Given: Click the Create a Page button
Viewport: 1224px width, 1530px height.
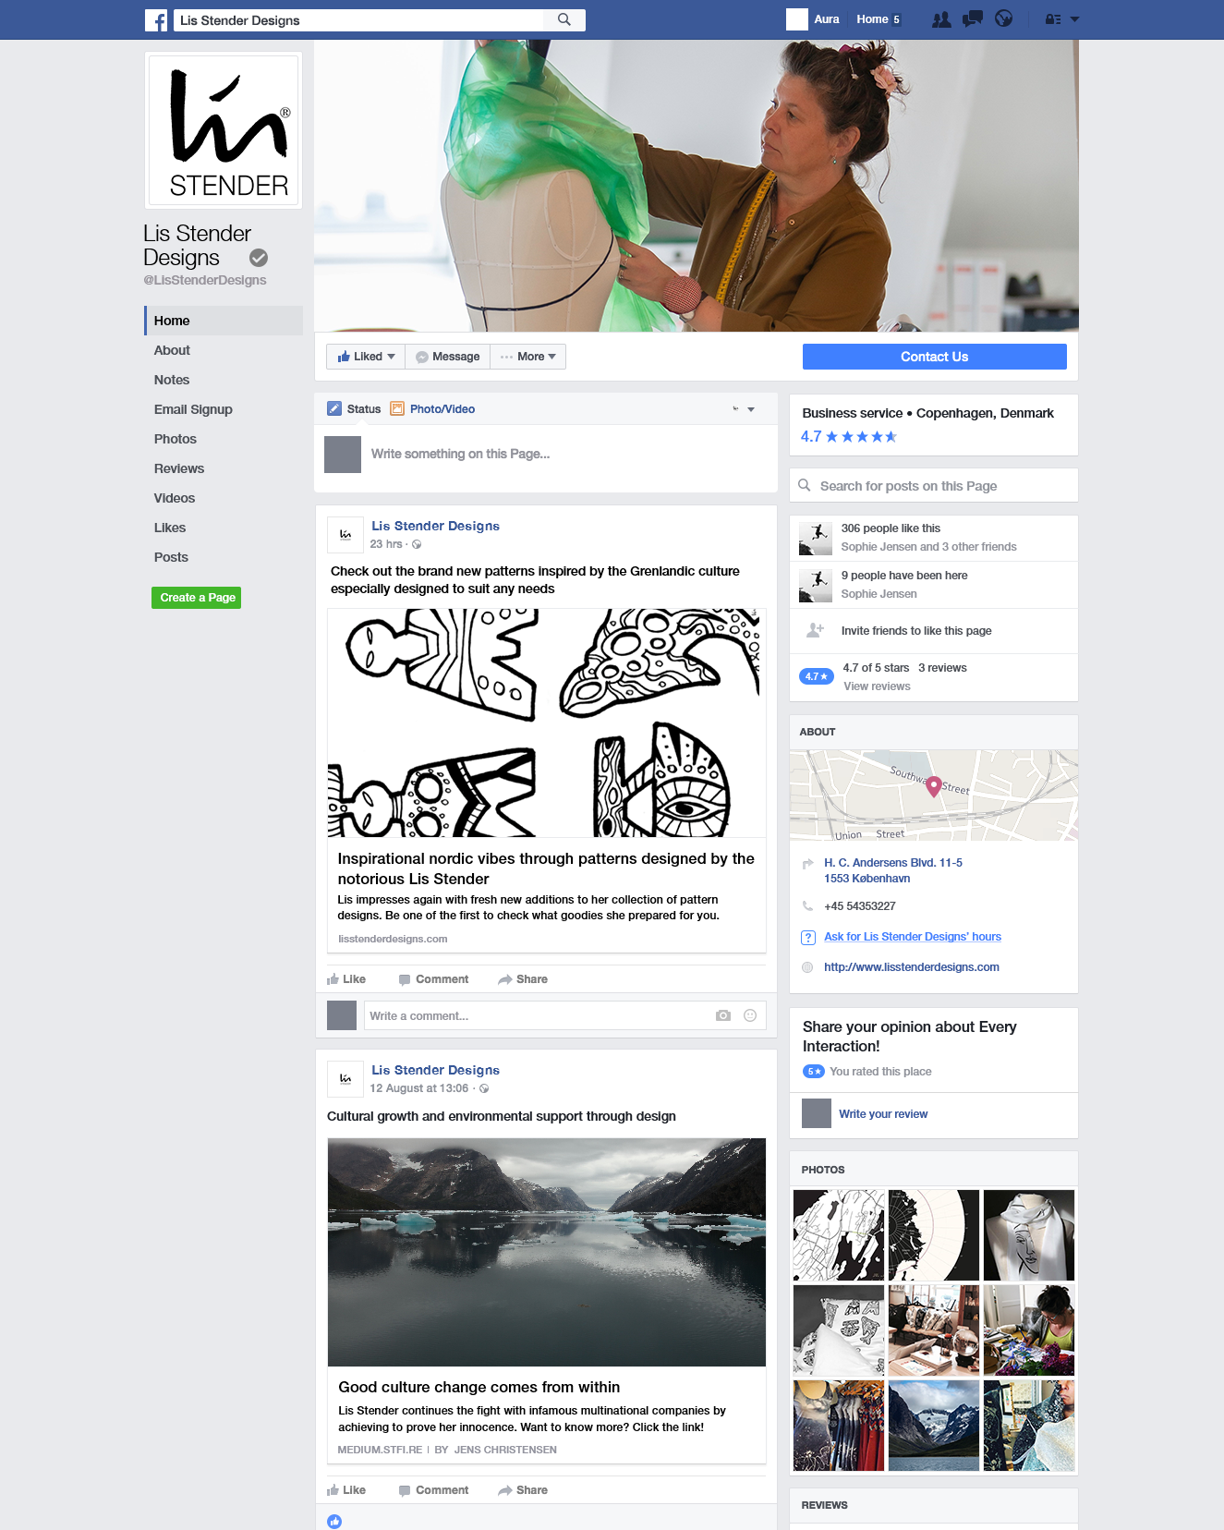Looking at the screenshot, I should point(197,598).
